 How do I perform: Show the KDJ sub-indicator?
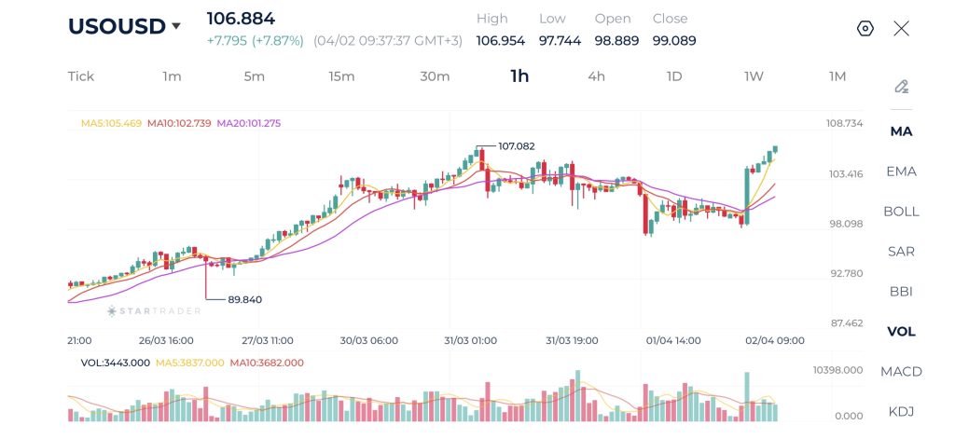tap(901, 411)
